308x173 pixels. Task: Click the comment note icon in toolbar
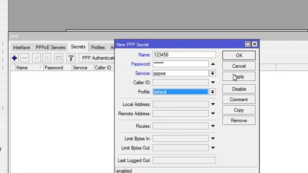point(59,58)
